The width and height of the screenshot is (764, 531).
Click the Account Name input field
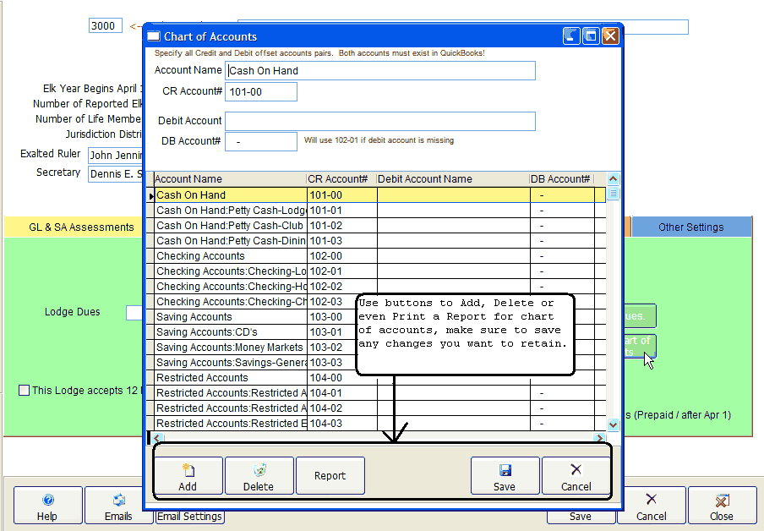[x=380, y=71]
